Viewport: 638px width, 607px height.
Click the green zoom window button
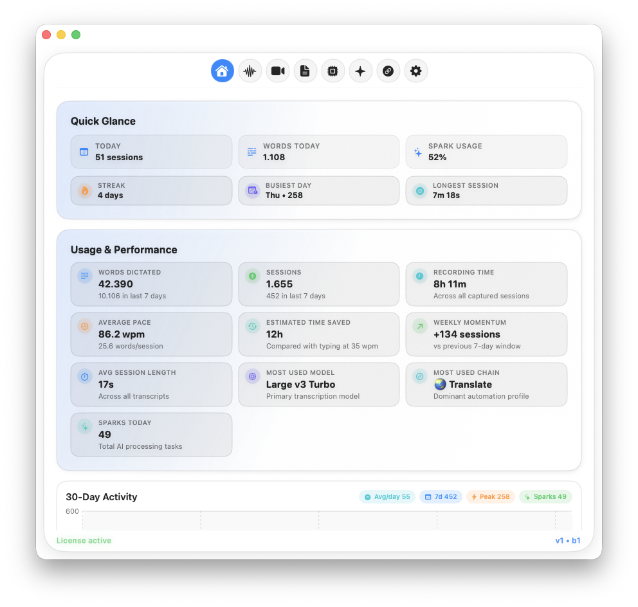pos(76,35)
